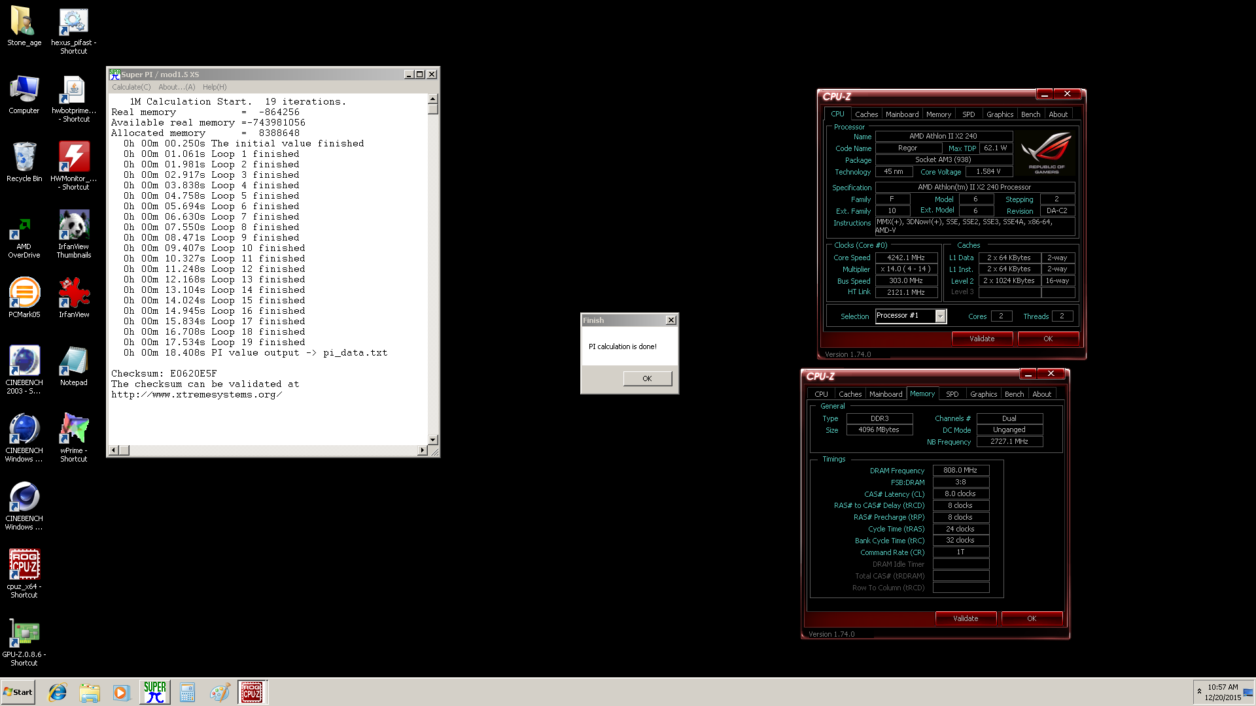Open Caches tab in upper CPU-Z

coord(866,114)
